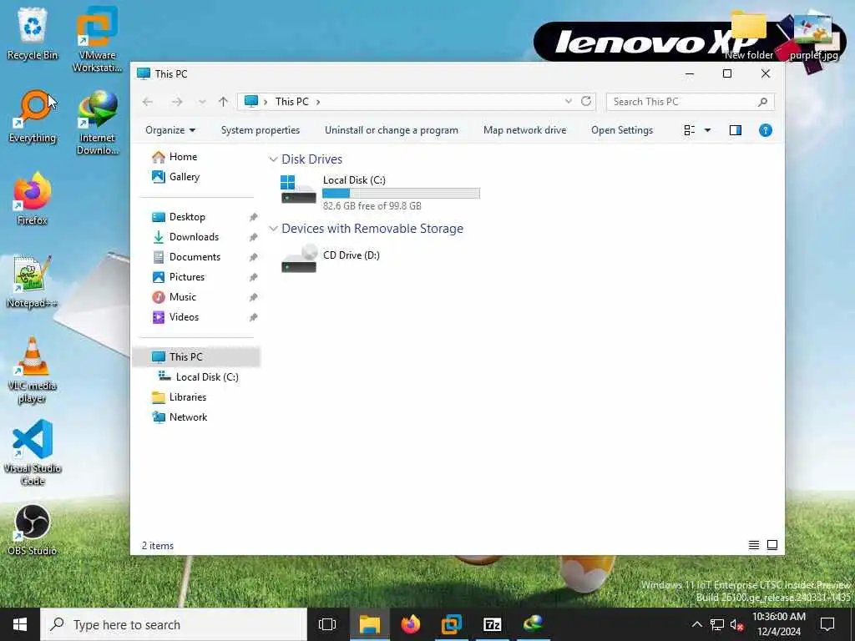
Task: Click the This PC breadcrumb in address bar
Action: click(291, 102)
